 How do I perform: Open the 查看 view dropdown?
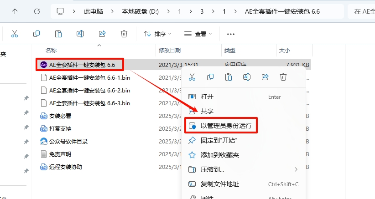pos(198,34)
